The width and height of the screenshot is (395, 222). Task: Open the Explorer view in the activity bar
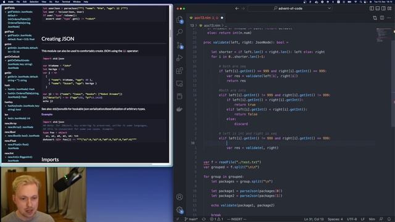[x=180, y=20]
